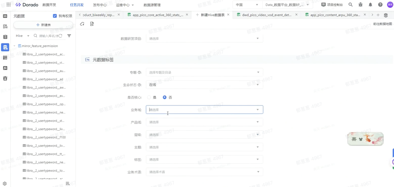The image size is (394, 187).
Task: Click the bug report icon
Action: coord(360,5)
